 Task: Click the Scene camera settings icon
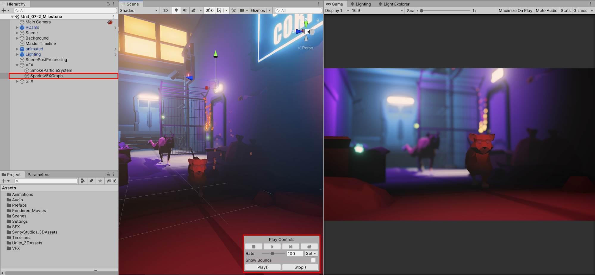(x=242, y=10)
